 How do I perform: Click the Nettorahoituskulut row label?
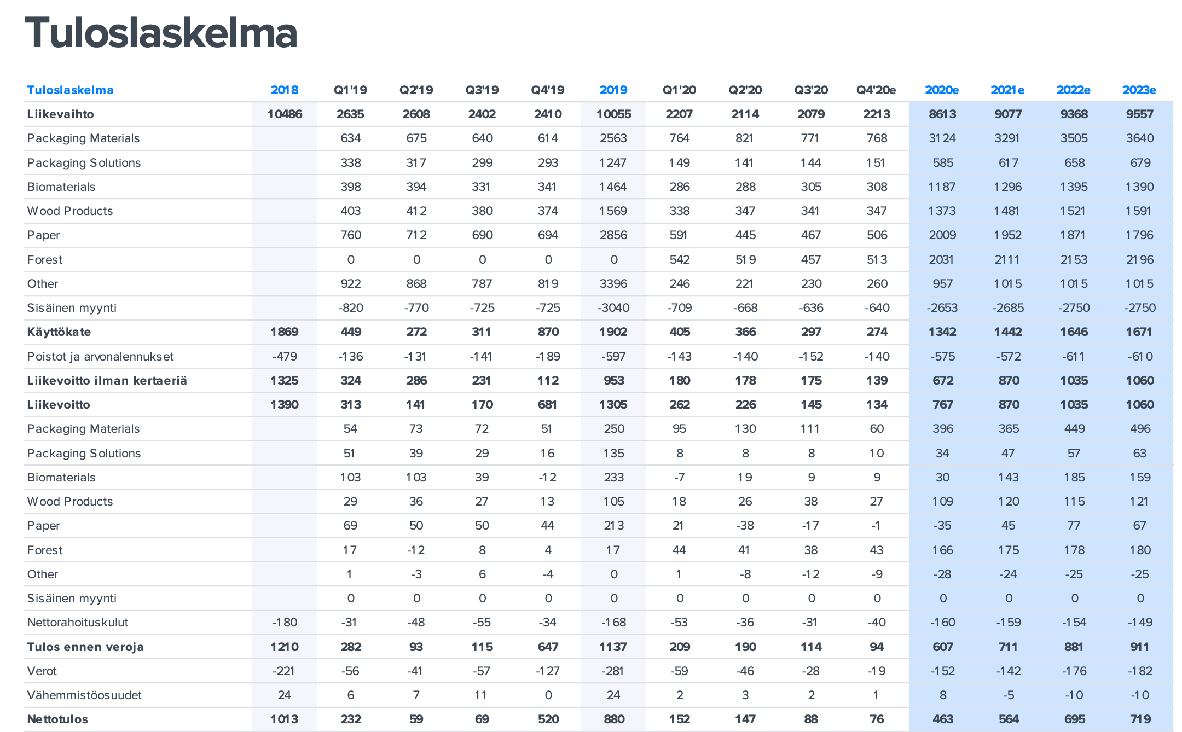[x=78, y=623]
